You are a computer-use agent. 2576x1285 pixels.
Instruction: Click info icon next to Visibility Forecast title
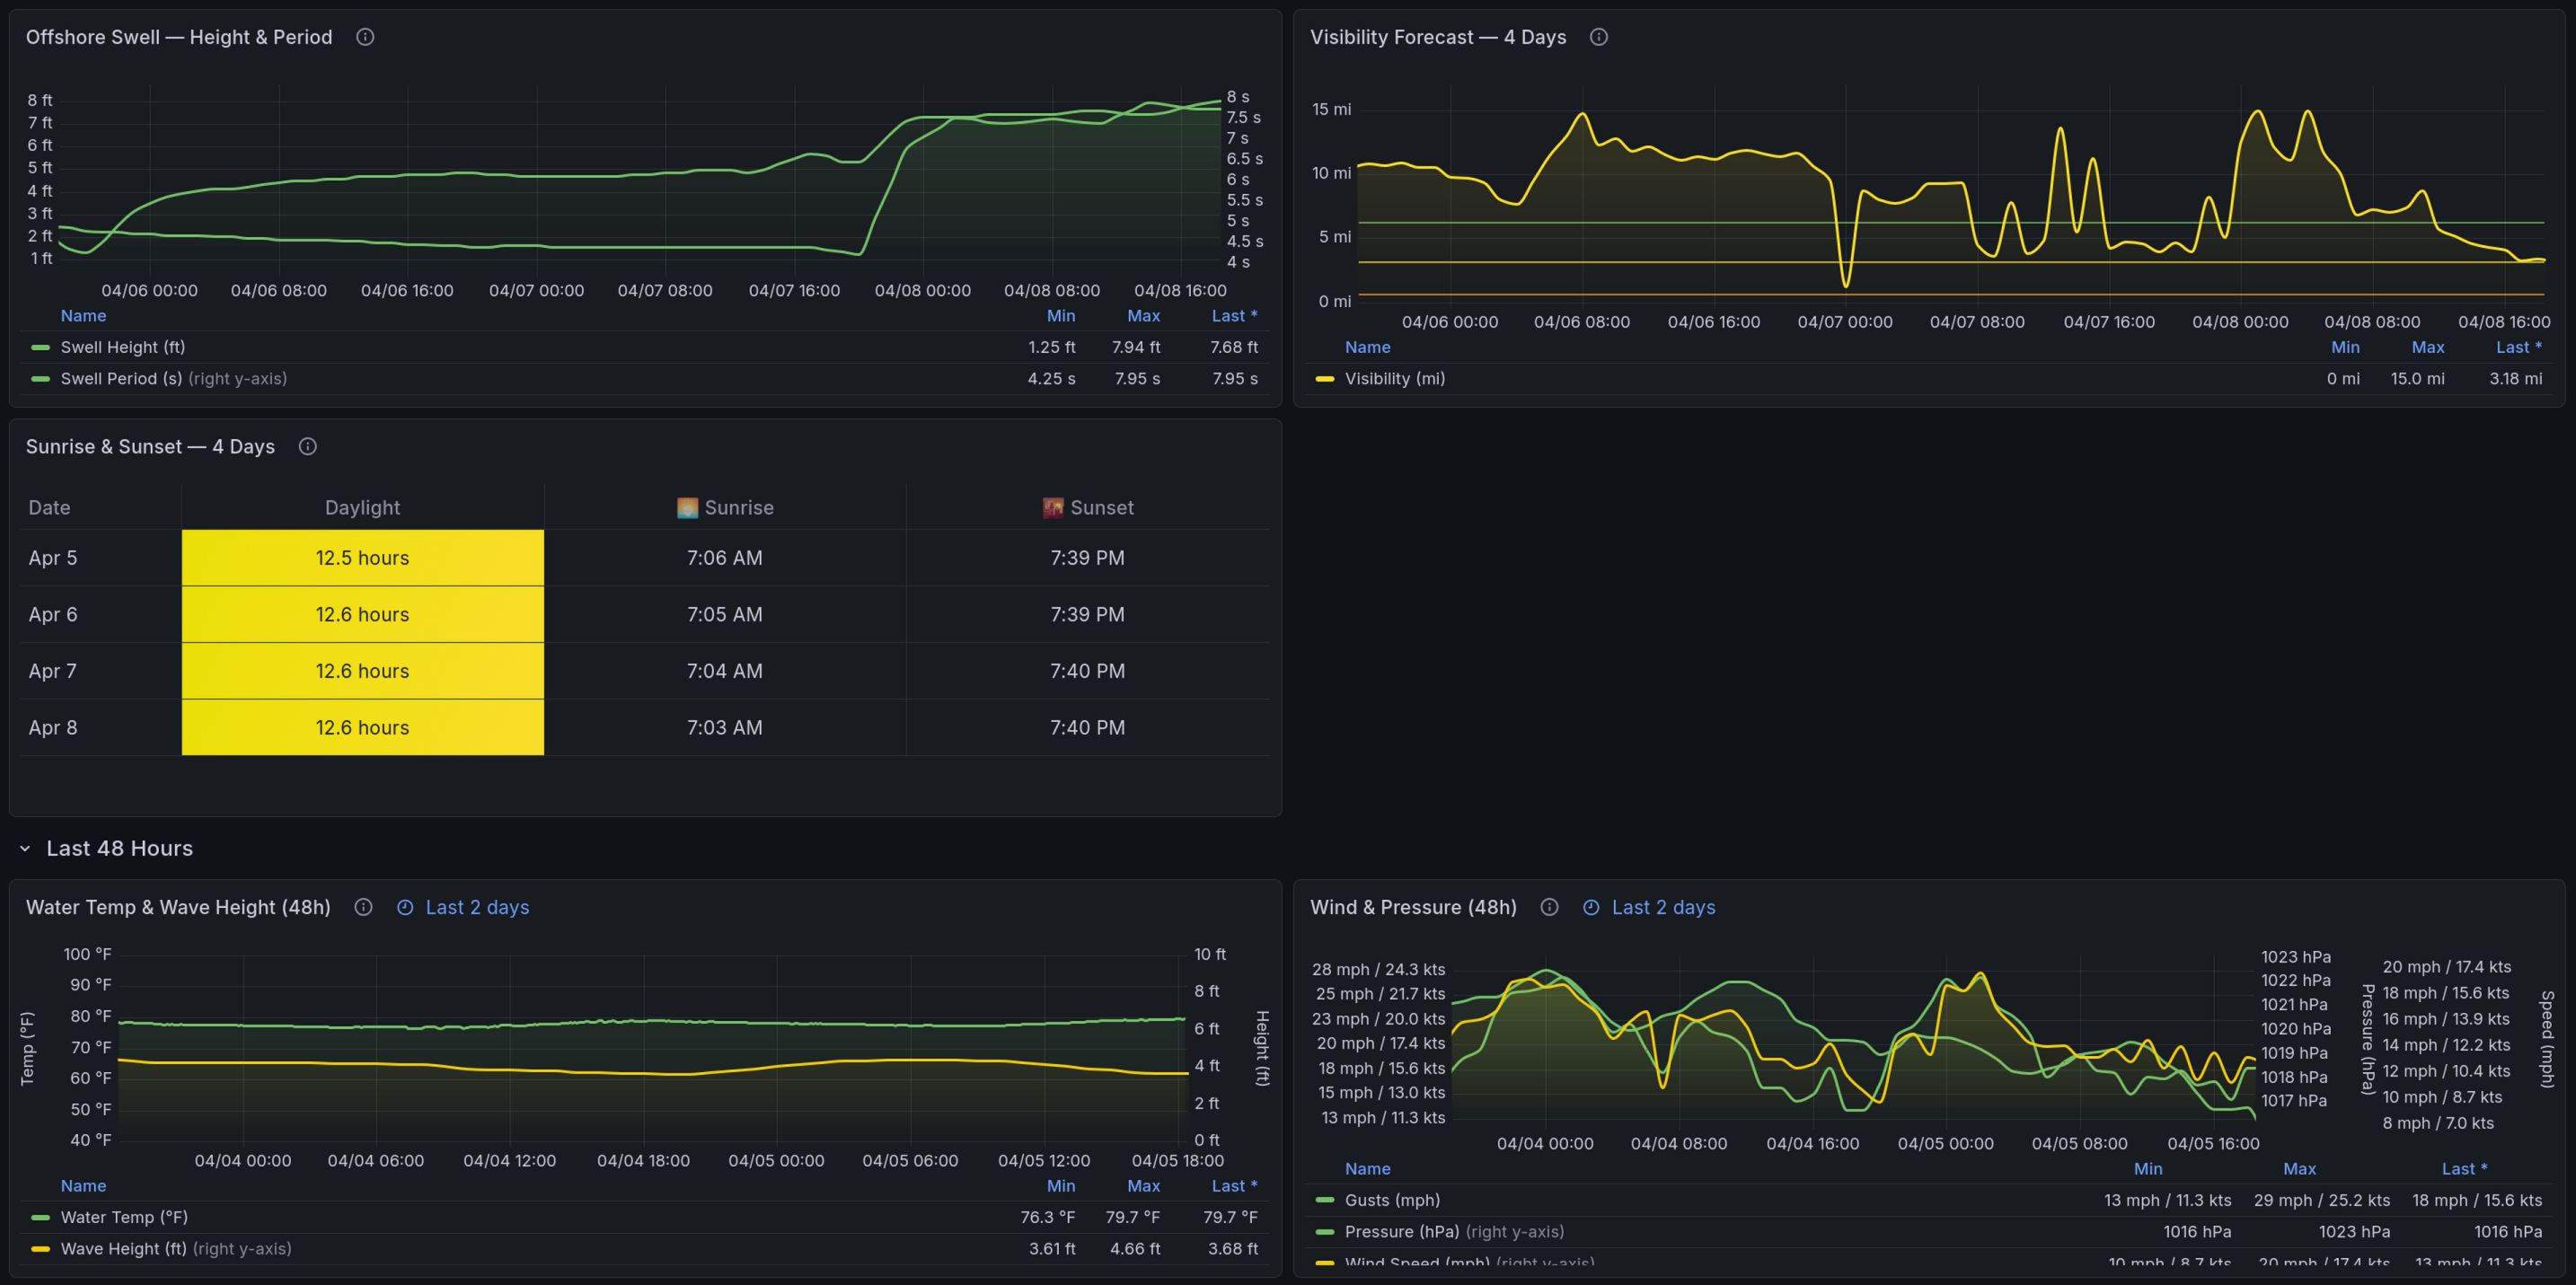tap(1598, 37)
